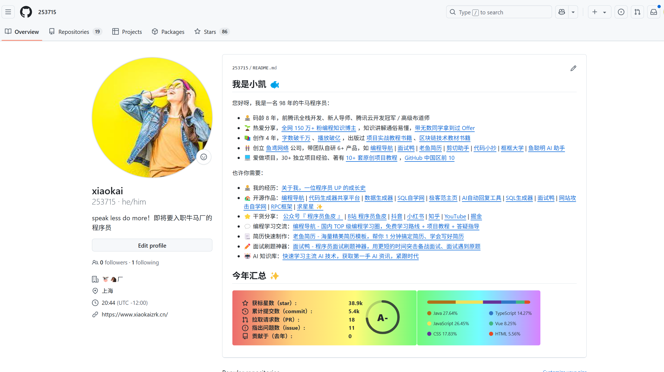
Task: Click the set status smiley icon
Action: coord(204,157)
